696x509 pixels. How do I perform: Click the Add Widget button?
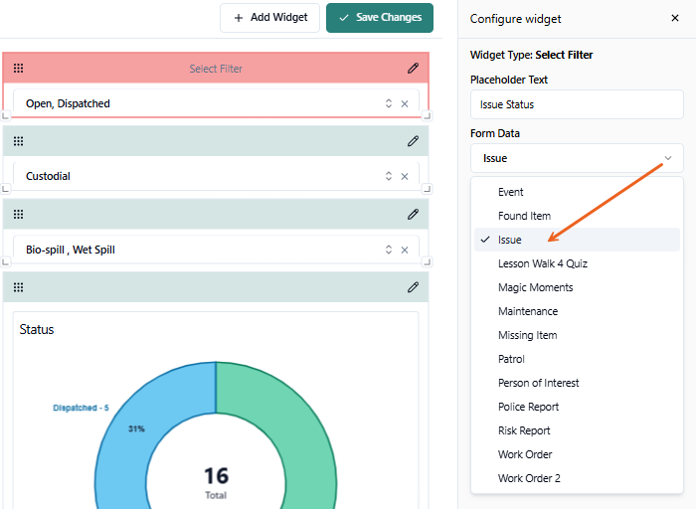tap(269, 17)
